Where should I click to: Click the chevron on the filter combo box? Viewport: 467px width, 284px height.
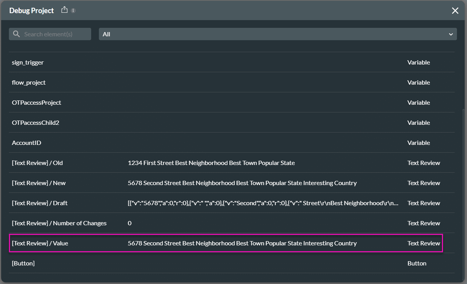[x=451, y=34]
